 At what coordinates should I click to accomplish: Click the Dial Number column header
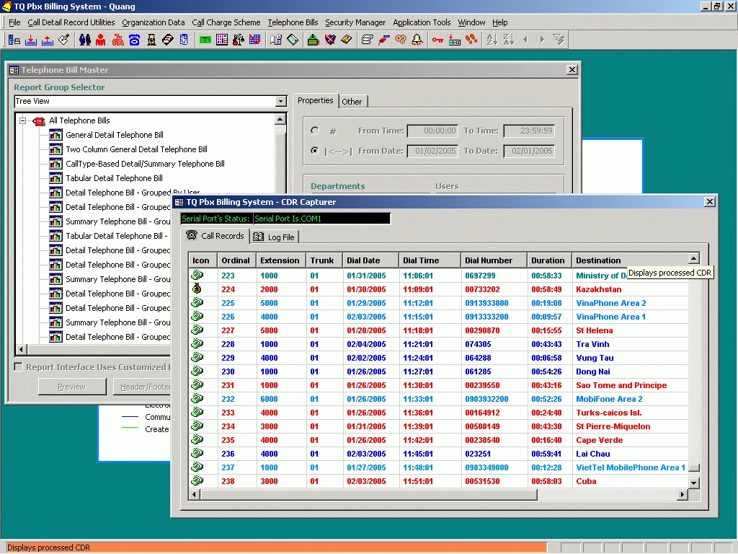click(x=489, y=260)
